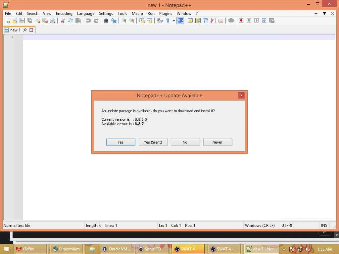The width and height of the screenshot is (339, 254).
Task: Click the Zoom In magnifier icon
Action: [124, 21]
